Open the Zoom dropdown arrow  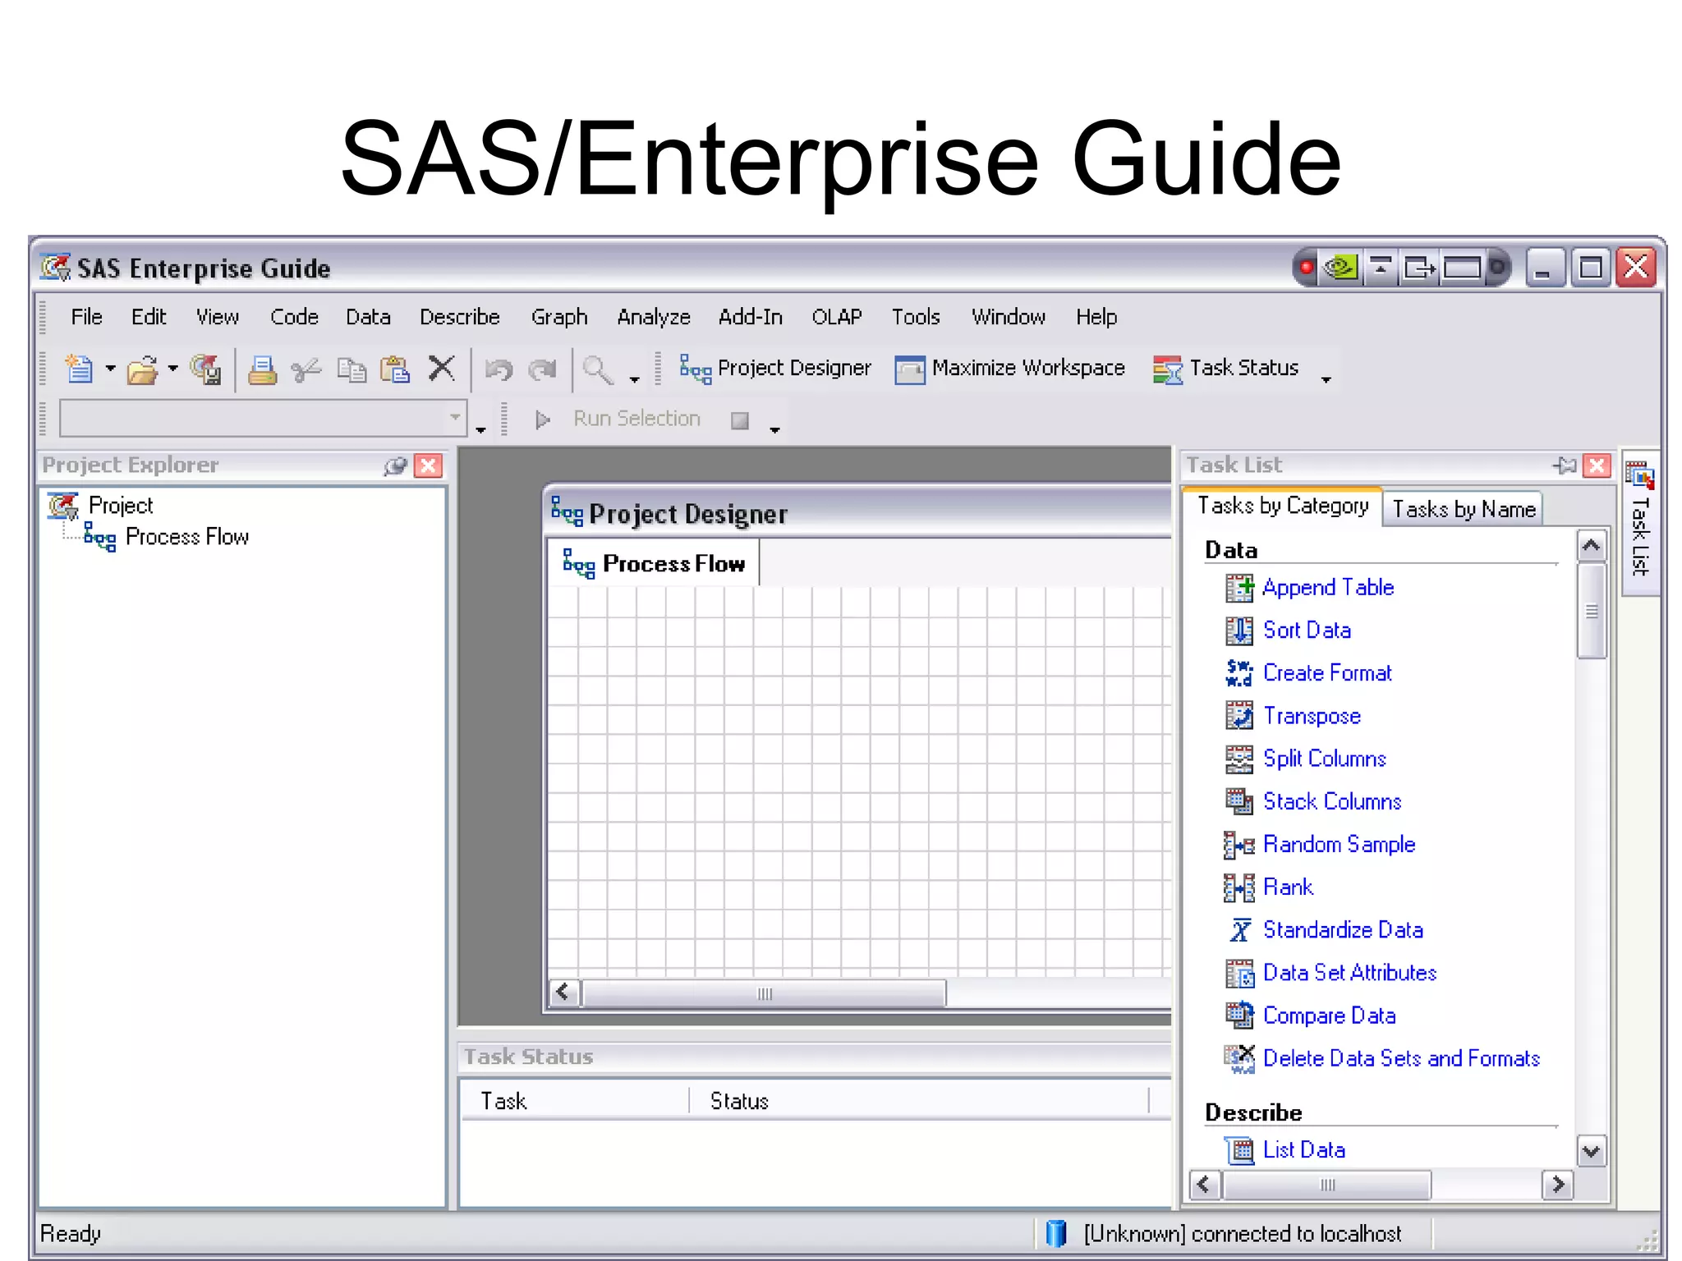pyautogui.click(x=634, y=378)
